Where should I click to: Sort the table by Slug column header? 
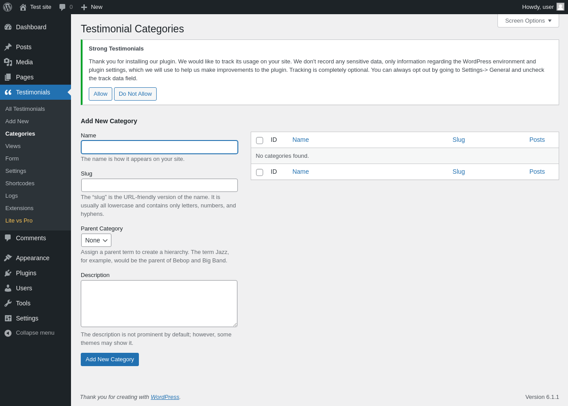point(458,140)
